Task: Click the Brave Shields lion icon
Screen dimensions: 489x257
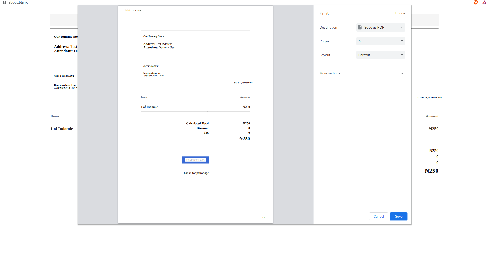Action: (476, 2)
